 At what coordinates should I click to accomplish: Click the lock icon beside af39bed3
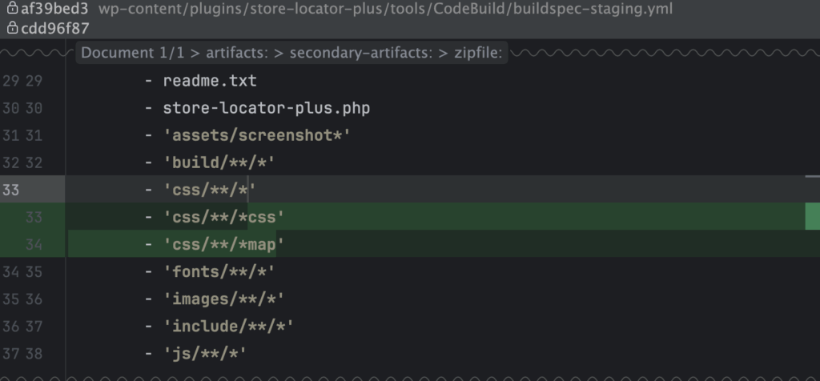pos(12,10)
